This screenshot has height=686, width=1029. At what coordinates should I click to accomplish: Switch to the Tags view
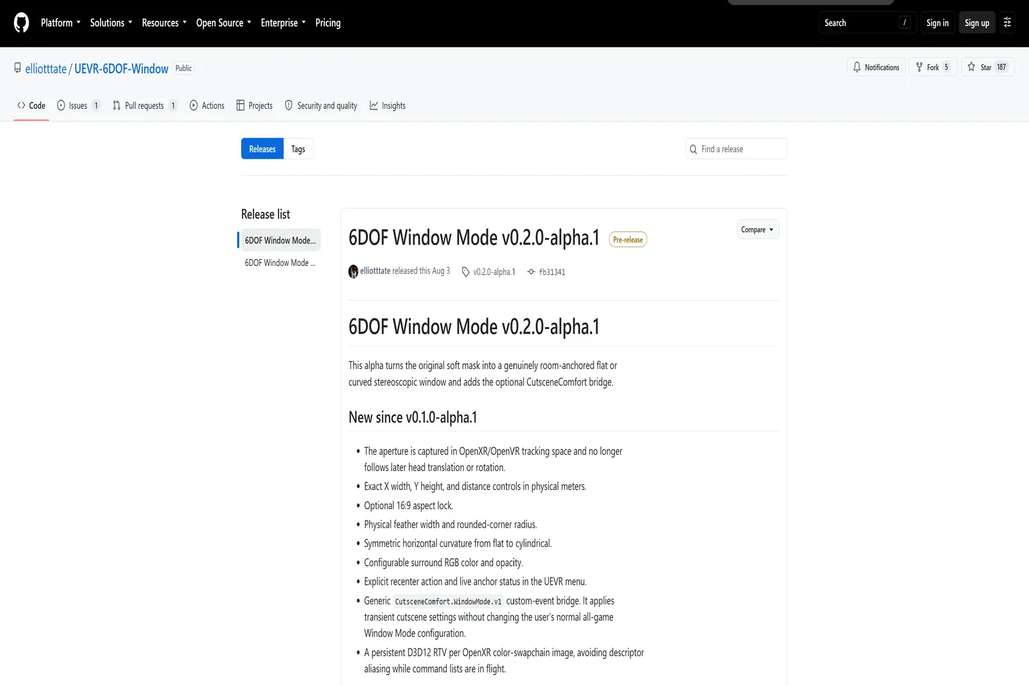[x=298, y=149]
